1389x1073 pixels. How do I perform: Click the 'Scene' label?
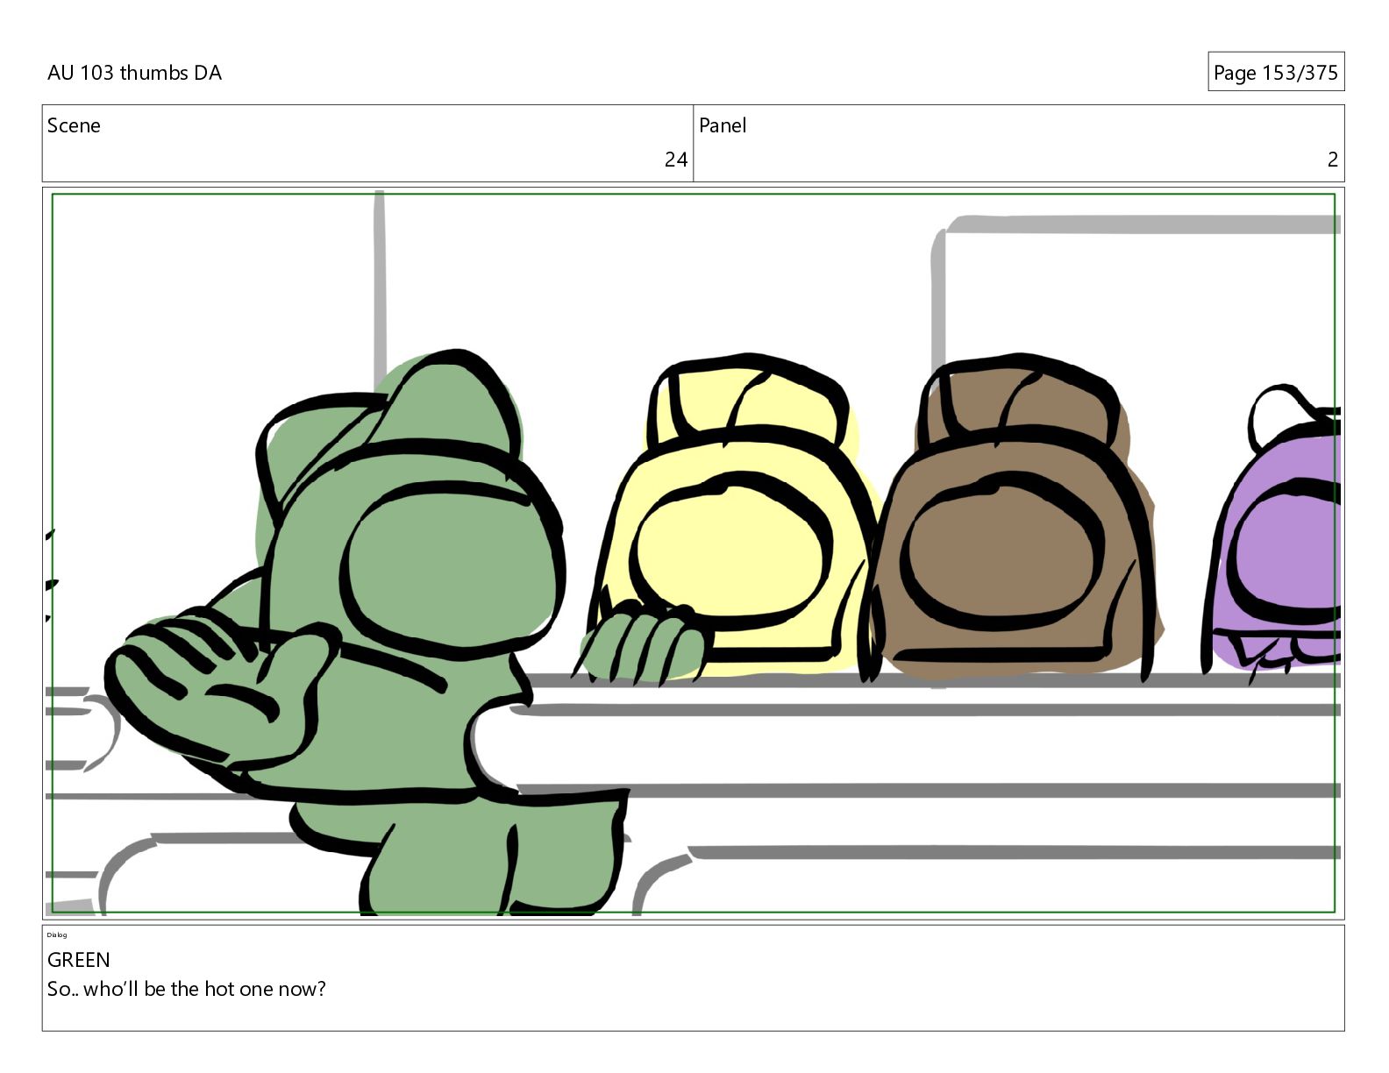click(x=74, y=125)
